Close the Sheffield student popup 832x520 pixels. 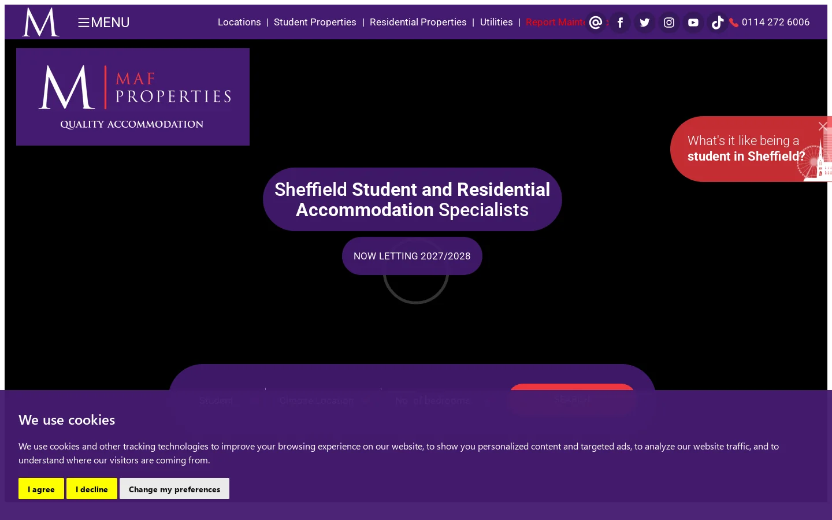(x=823, y=126)
